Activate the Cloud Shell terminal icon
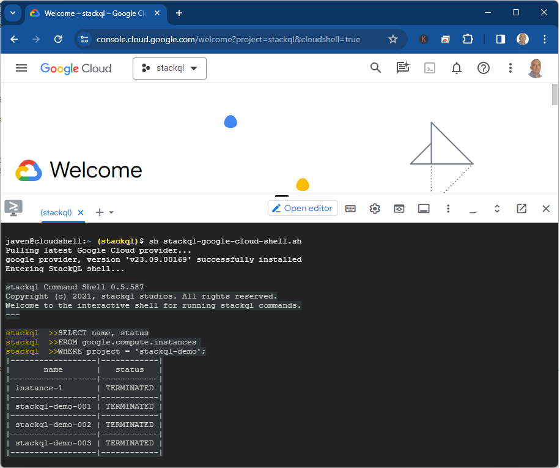 click(430, 68)
